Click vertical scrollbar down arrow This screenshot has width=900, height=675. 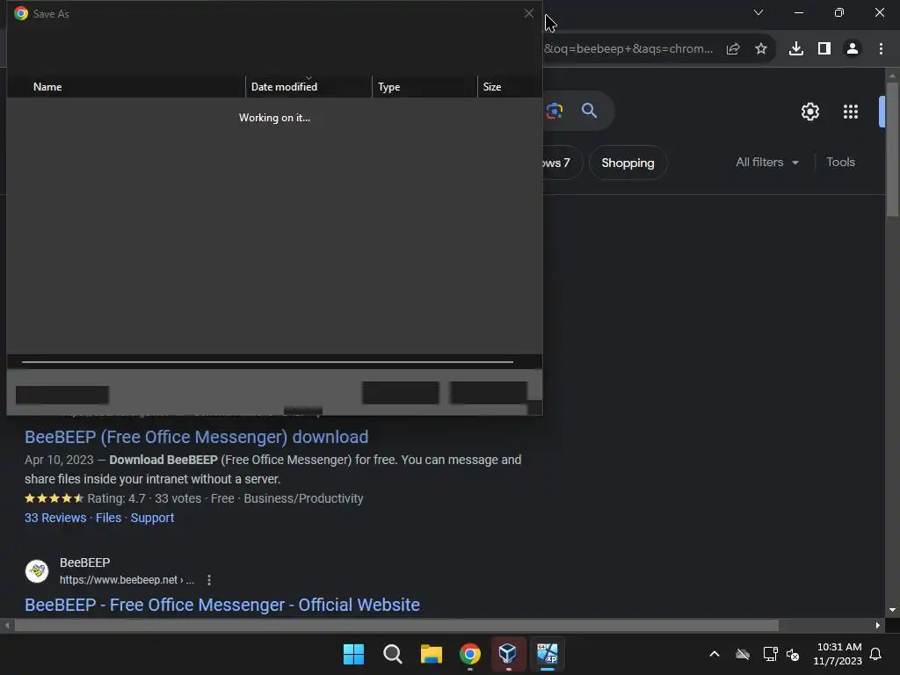(892, 610)
